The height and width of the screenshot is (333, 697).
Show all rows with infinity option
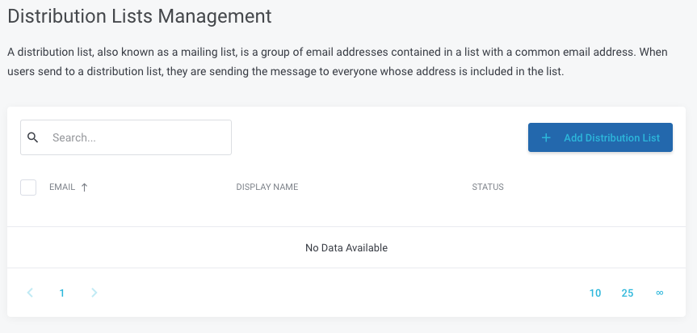click(660, 293)
